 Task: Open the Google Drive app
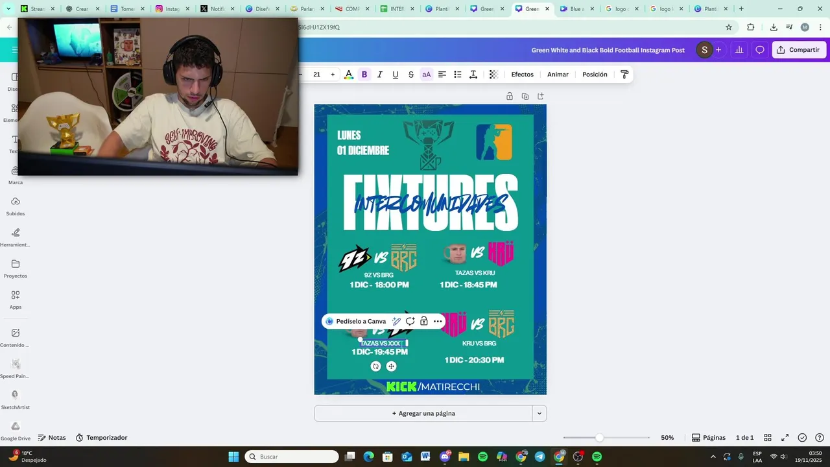[x=16, y=431]
